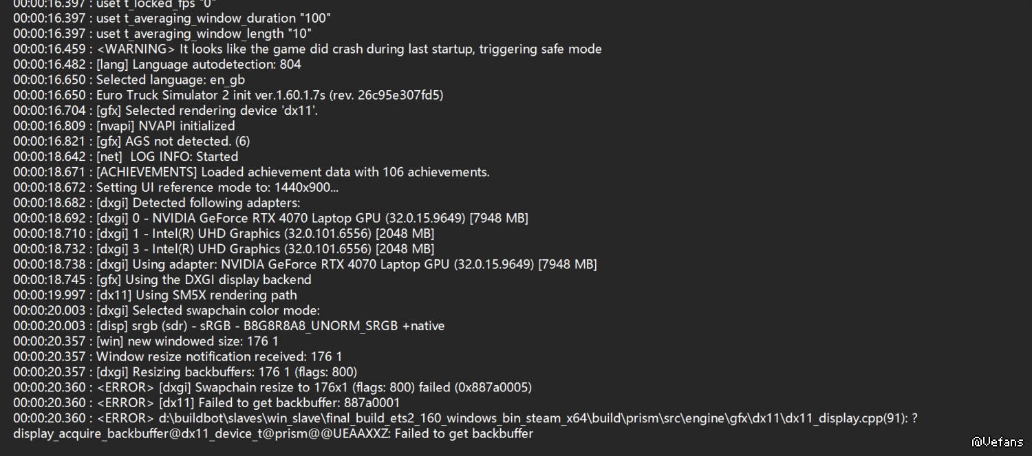1032x456 pixels.
Task: Click the Language autodetection 804 line
Action: coord(157,65)
